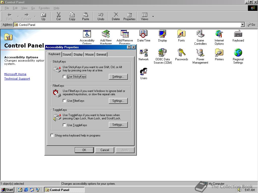Click the Cut toolbar button
Image resolution: width=258 pixels, height=193 pixels.
[x=58, y=16]
